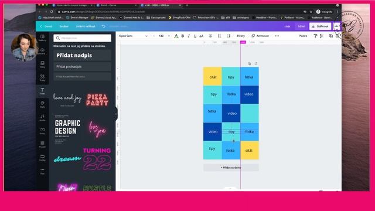
Task: Toggle underline formatting
Action: click(195, 36)
